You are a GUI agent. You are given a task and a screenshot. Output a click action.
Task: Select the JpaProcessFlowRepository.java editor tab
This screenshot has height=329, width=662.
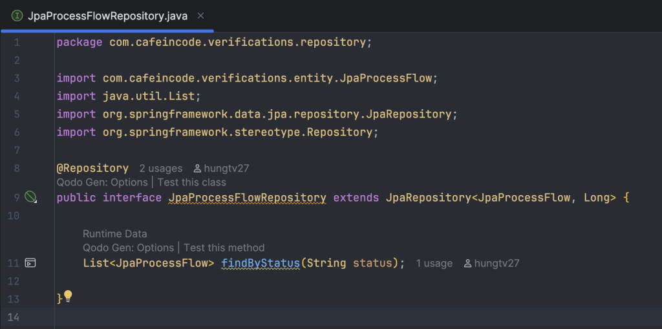coord(107,16)
